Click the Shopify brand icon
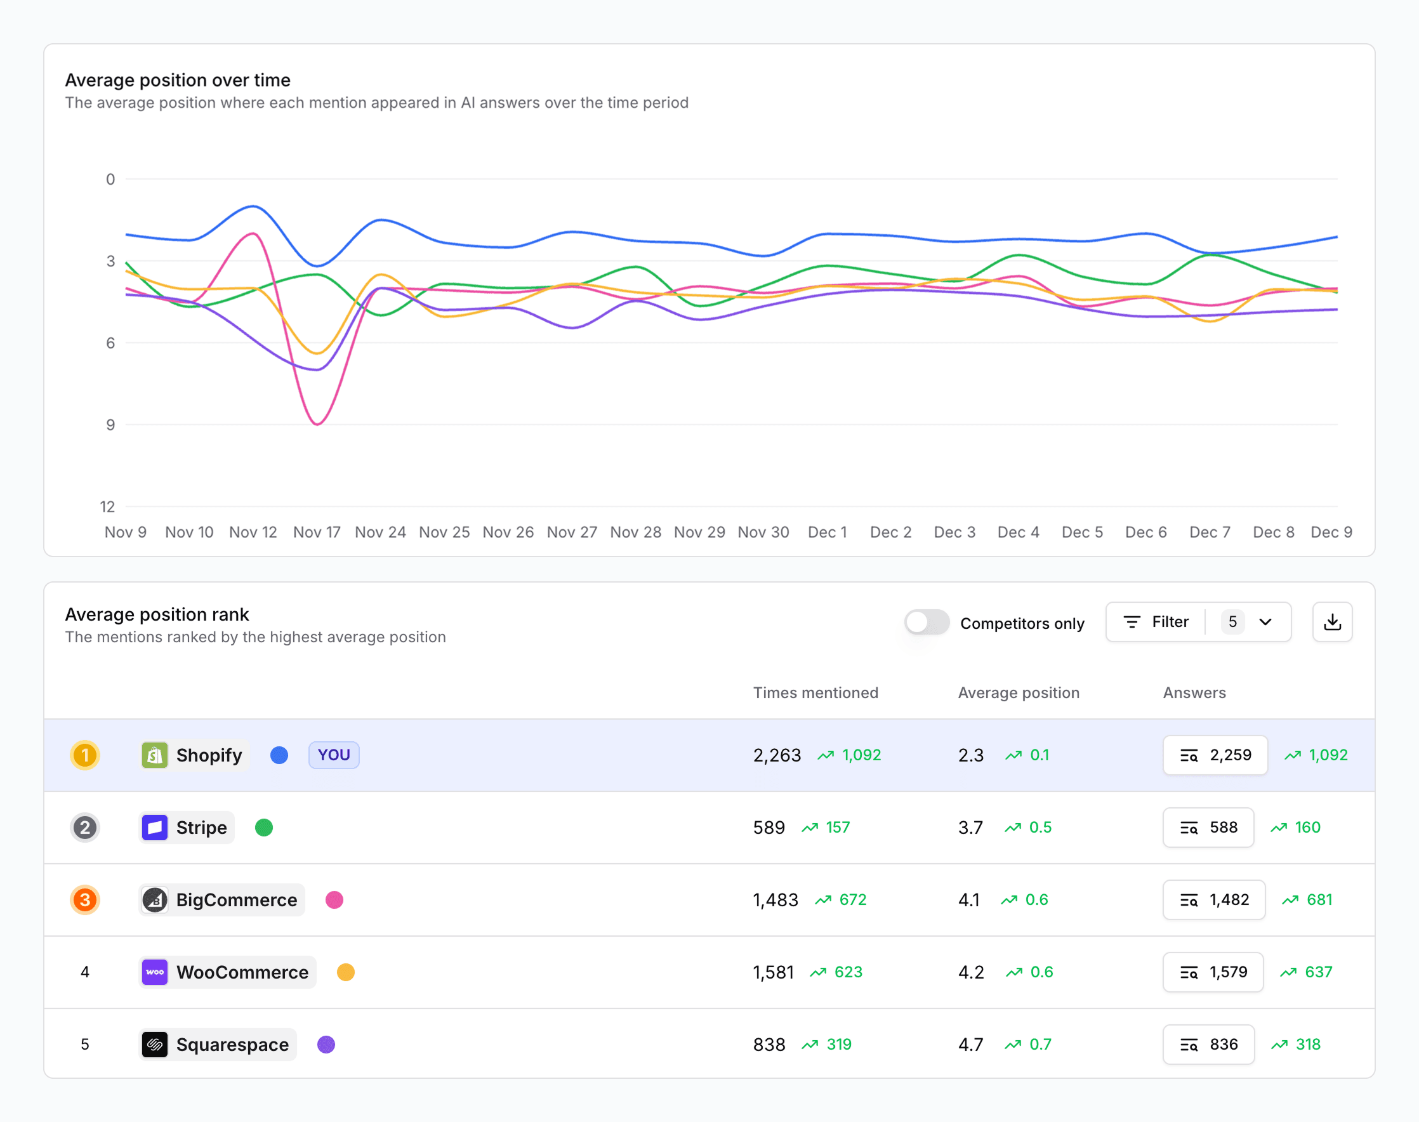This screenshot has height=1122, width=1419. click(155, 755)
